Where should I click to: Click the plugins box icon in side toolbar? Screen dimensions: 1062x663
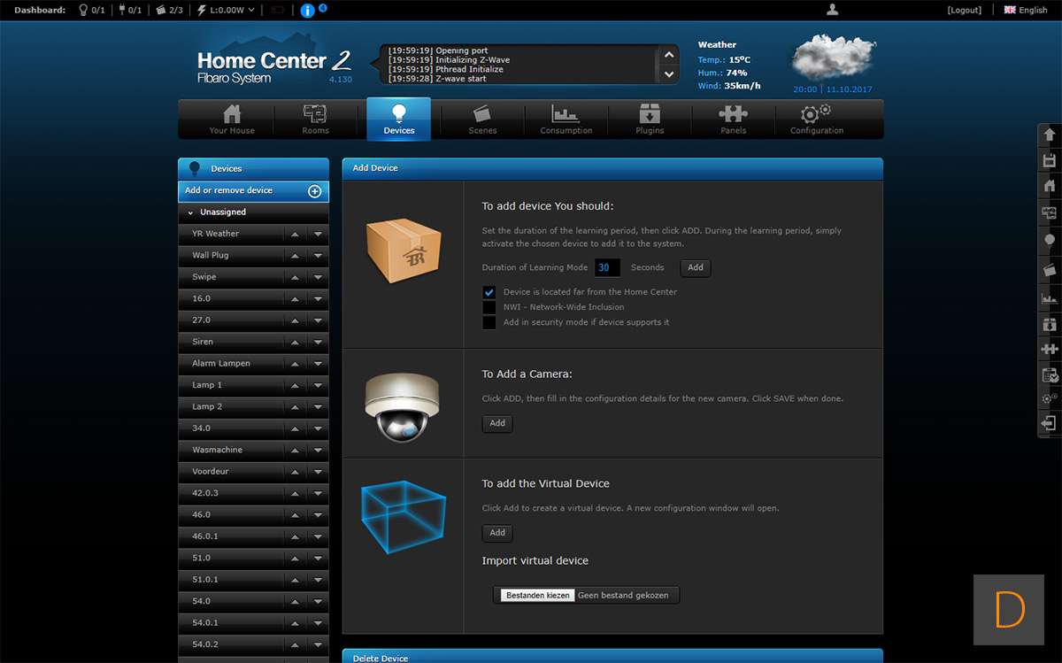(1050, 324)
